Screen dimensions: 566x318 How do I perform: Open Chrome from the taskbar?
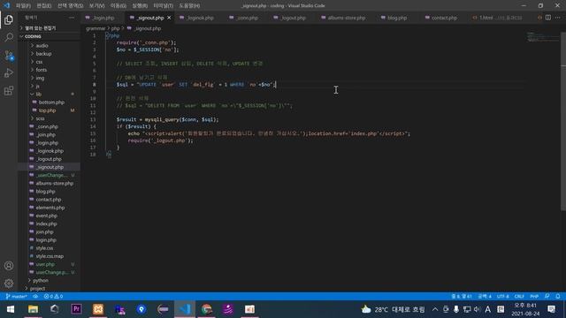[206, 309]
